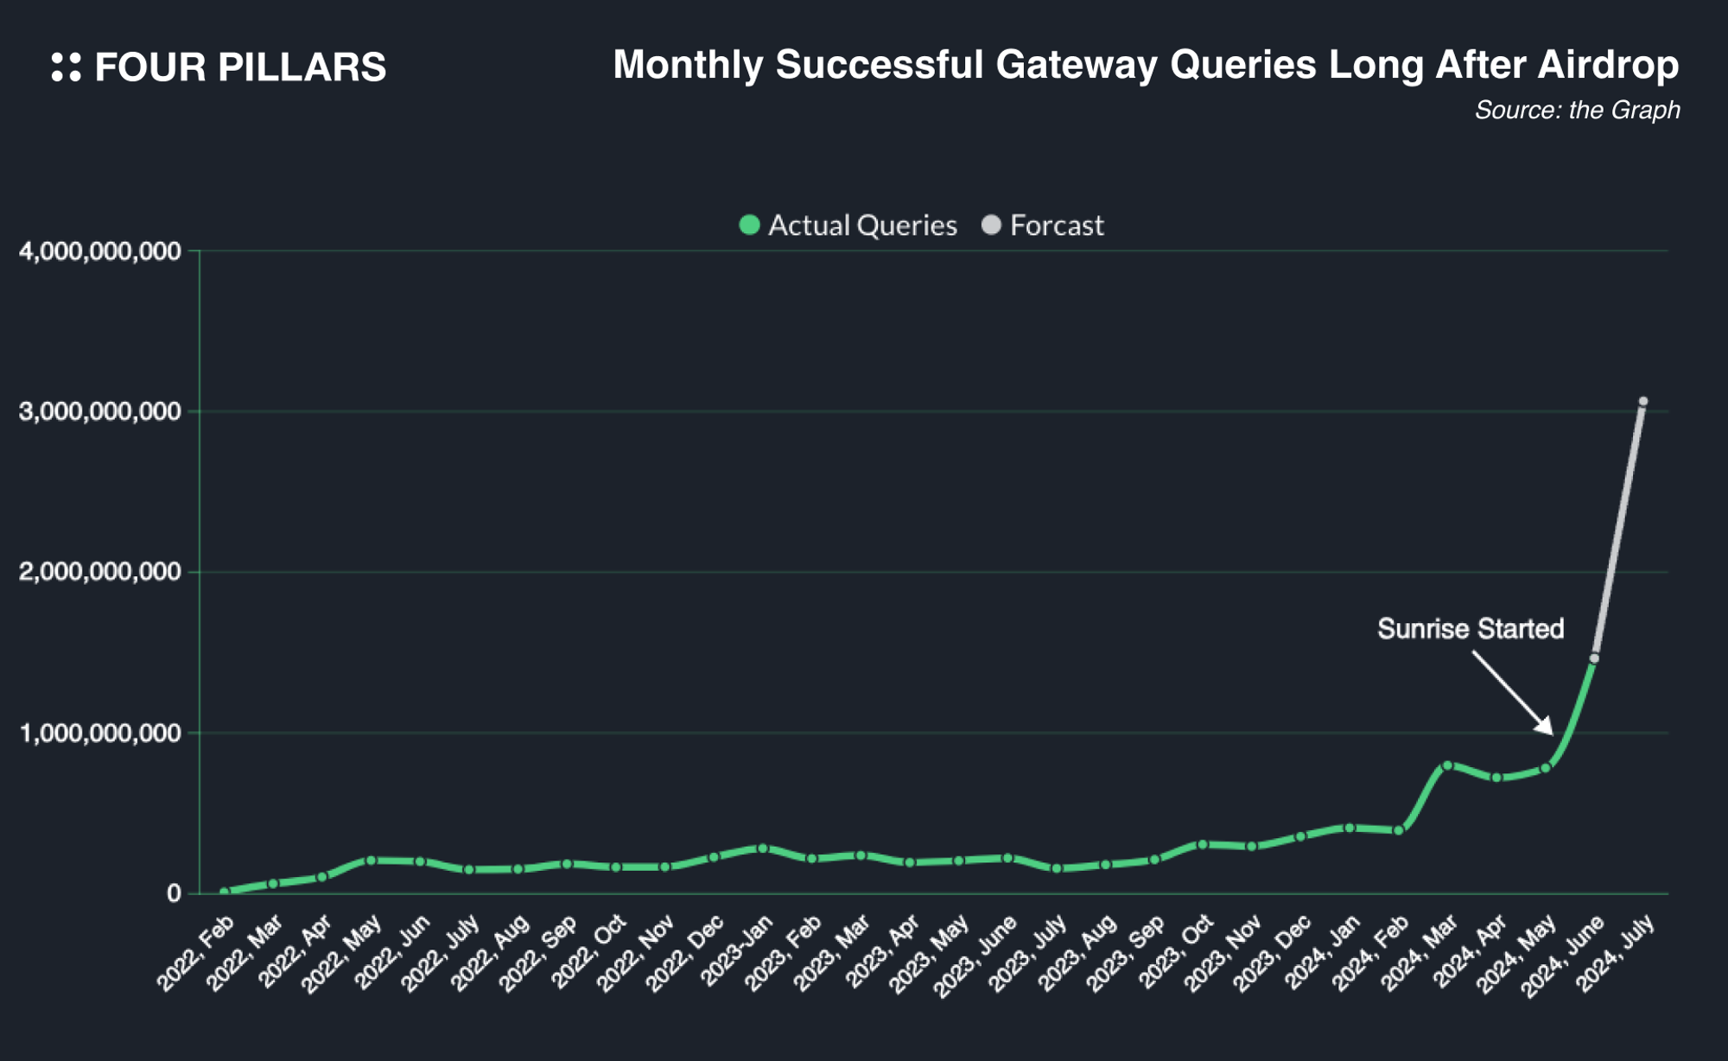Click the Source: the Graph text
The height and width of the screenshot is (1061, 1728).
click(1576, 111)
